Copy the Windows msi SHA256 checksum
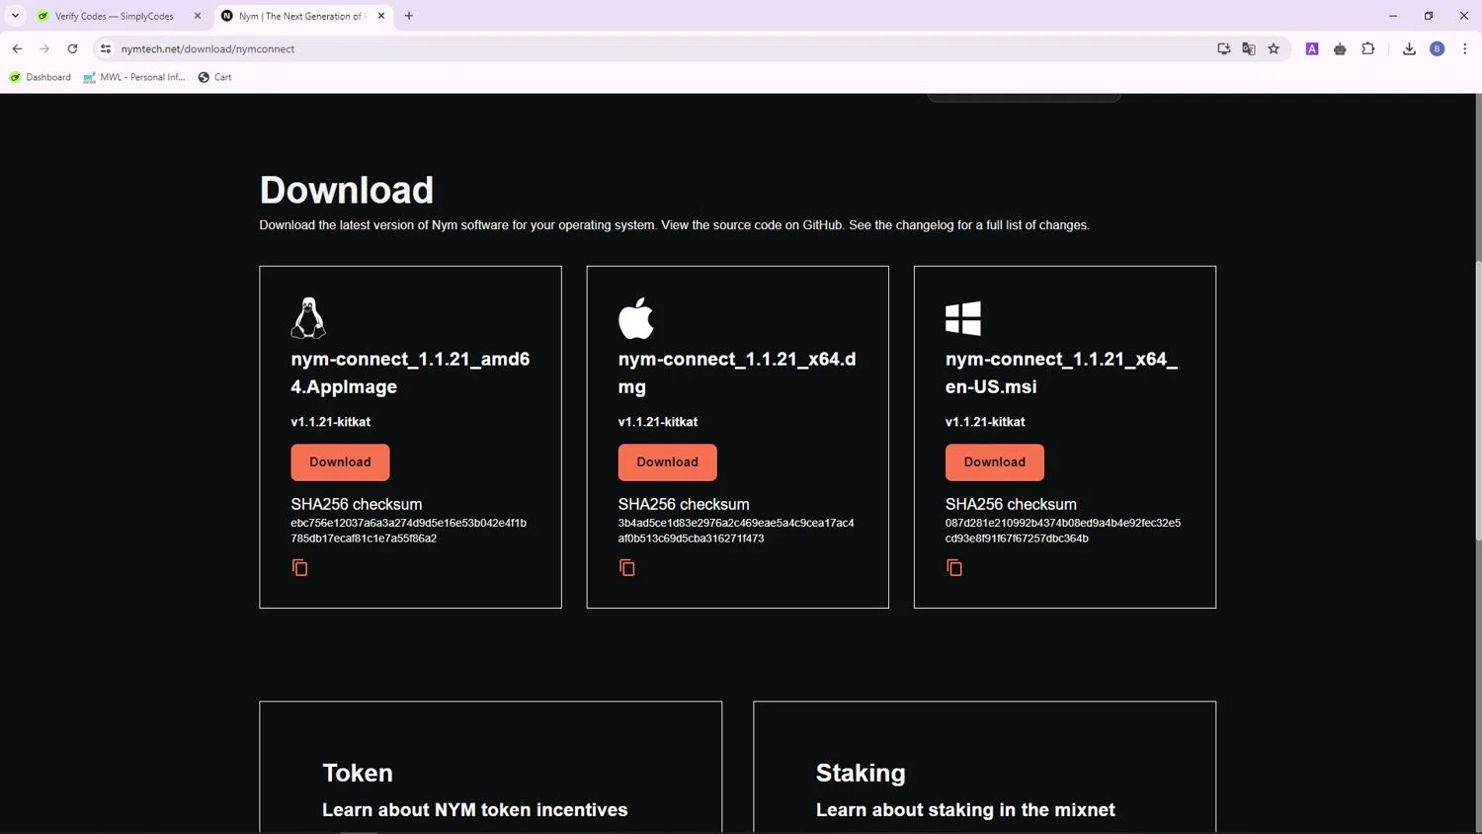This screenshot has width=1482, height=834. (x=953, y=567)
